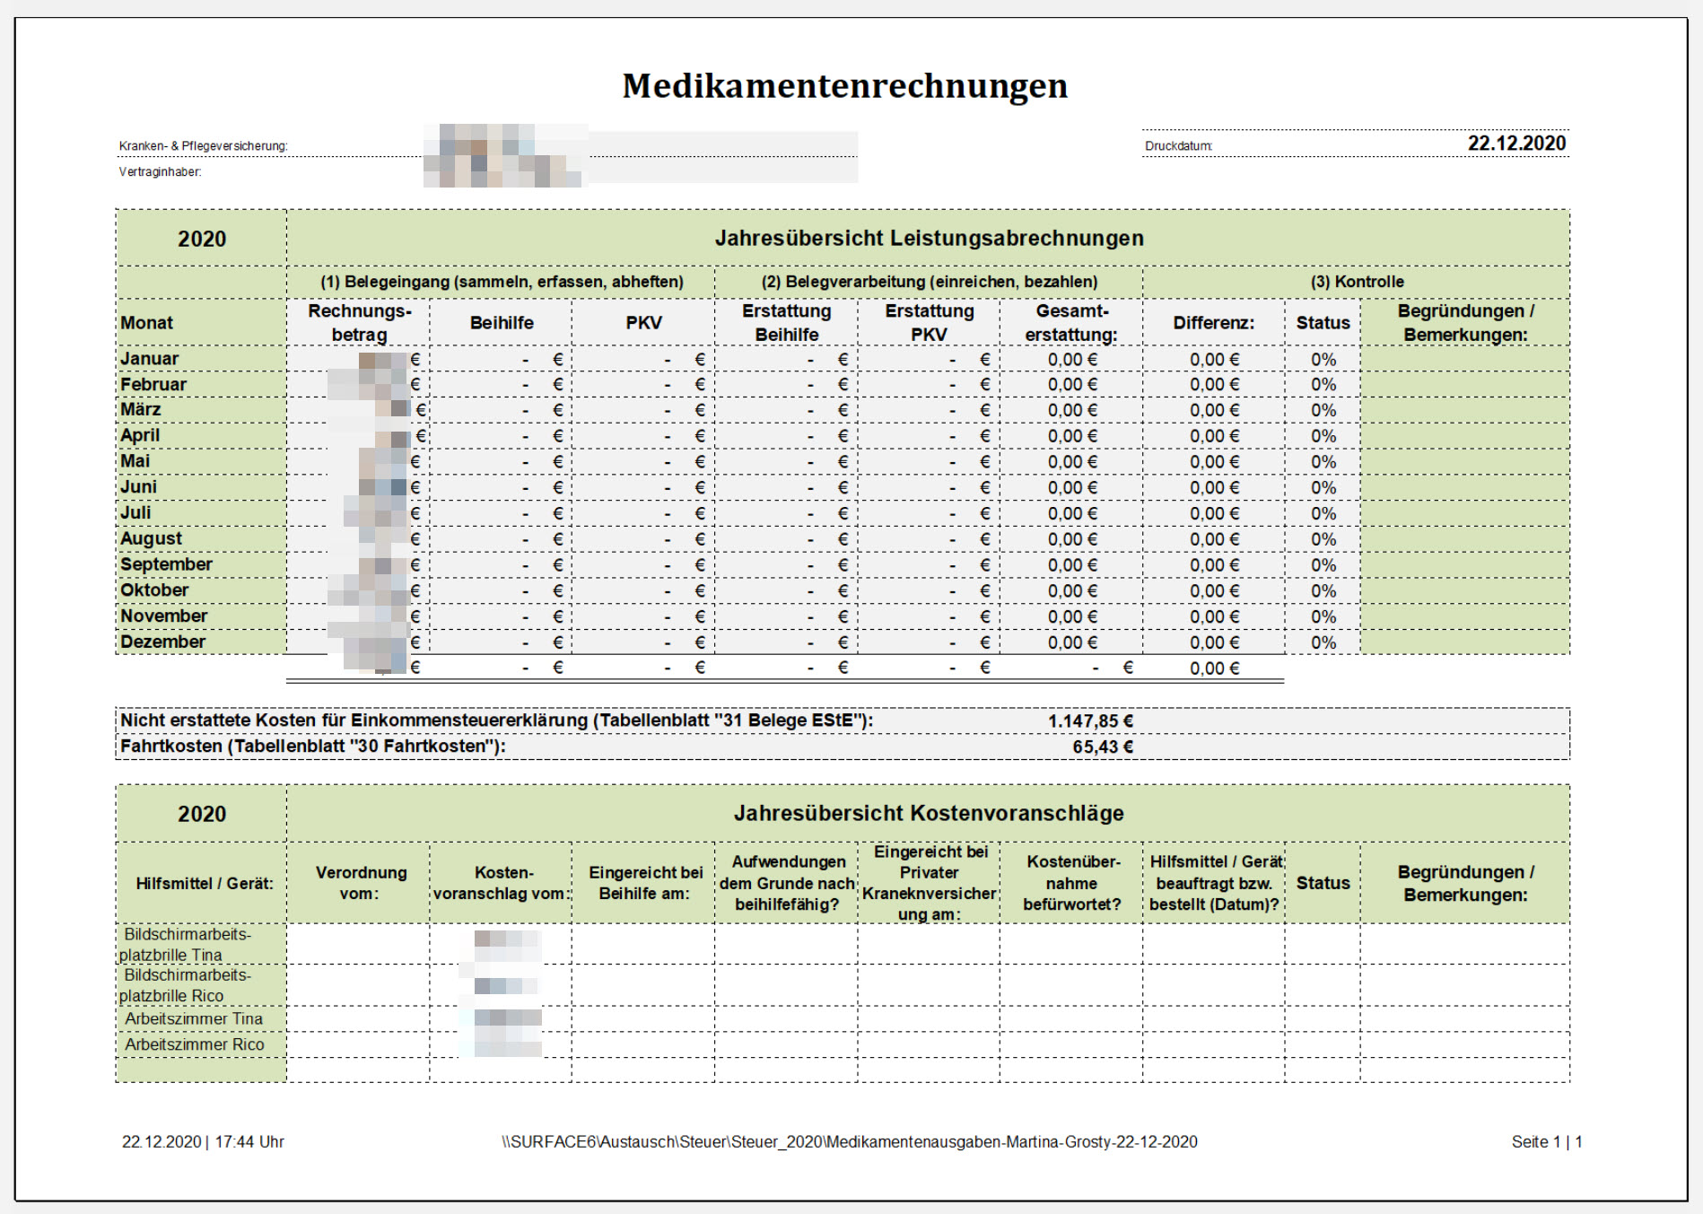The image size is (1703, 1214).
Task: Select the Fahrtkosten amount 65,43 €
Action: [x=1102, y=747]
